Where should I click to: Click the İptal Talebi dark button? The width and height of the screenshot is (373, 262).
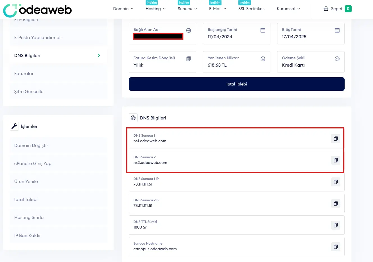(237, 84)
